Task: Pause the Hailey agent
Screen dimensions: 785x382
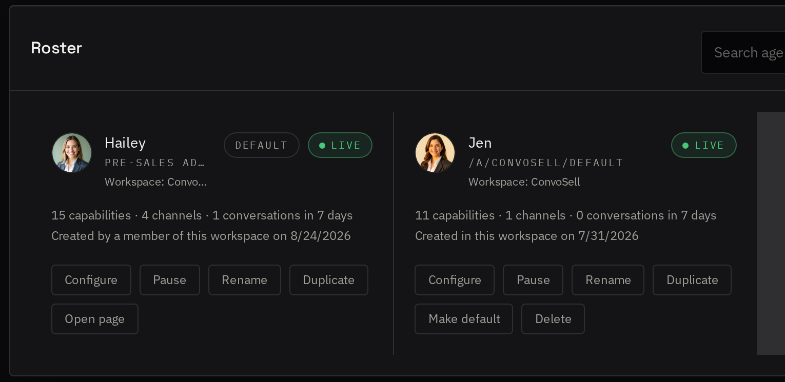Action: click(170, 280)
